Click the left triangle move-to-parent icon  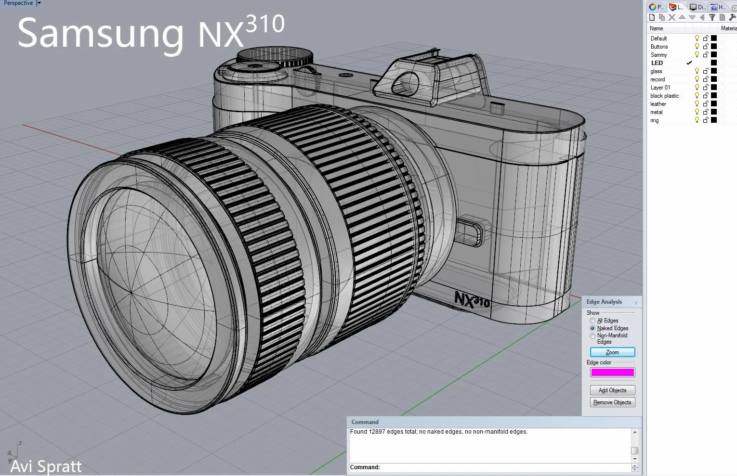point(702,17)
